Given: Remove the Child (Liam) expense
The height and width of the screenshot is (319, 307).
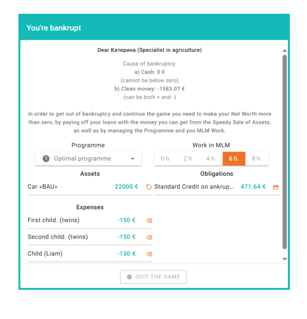Looking at the screenshot, I should click(149, 254).
